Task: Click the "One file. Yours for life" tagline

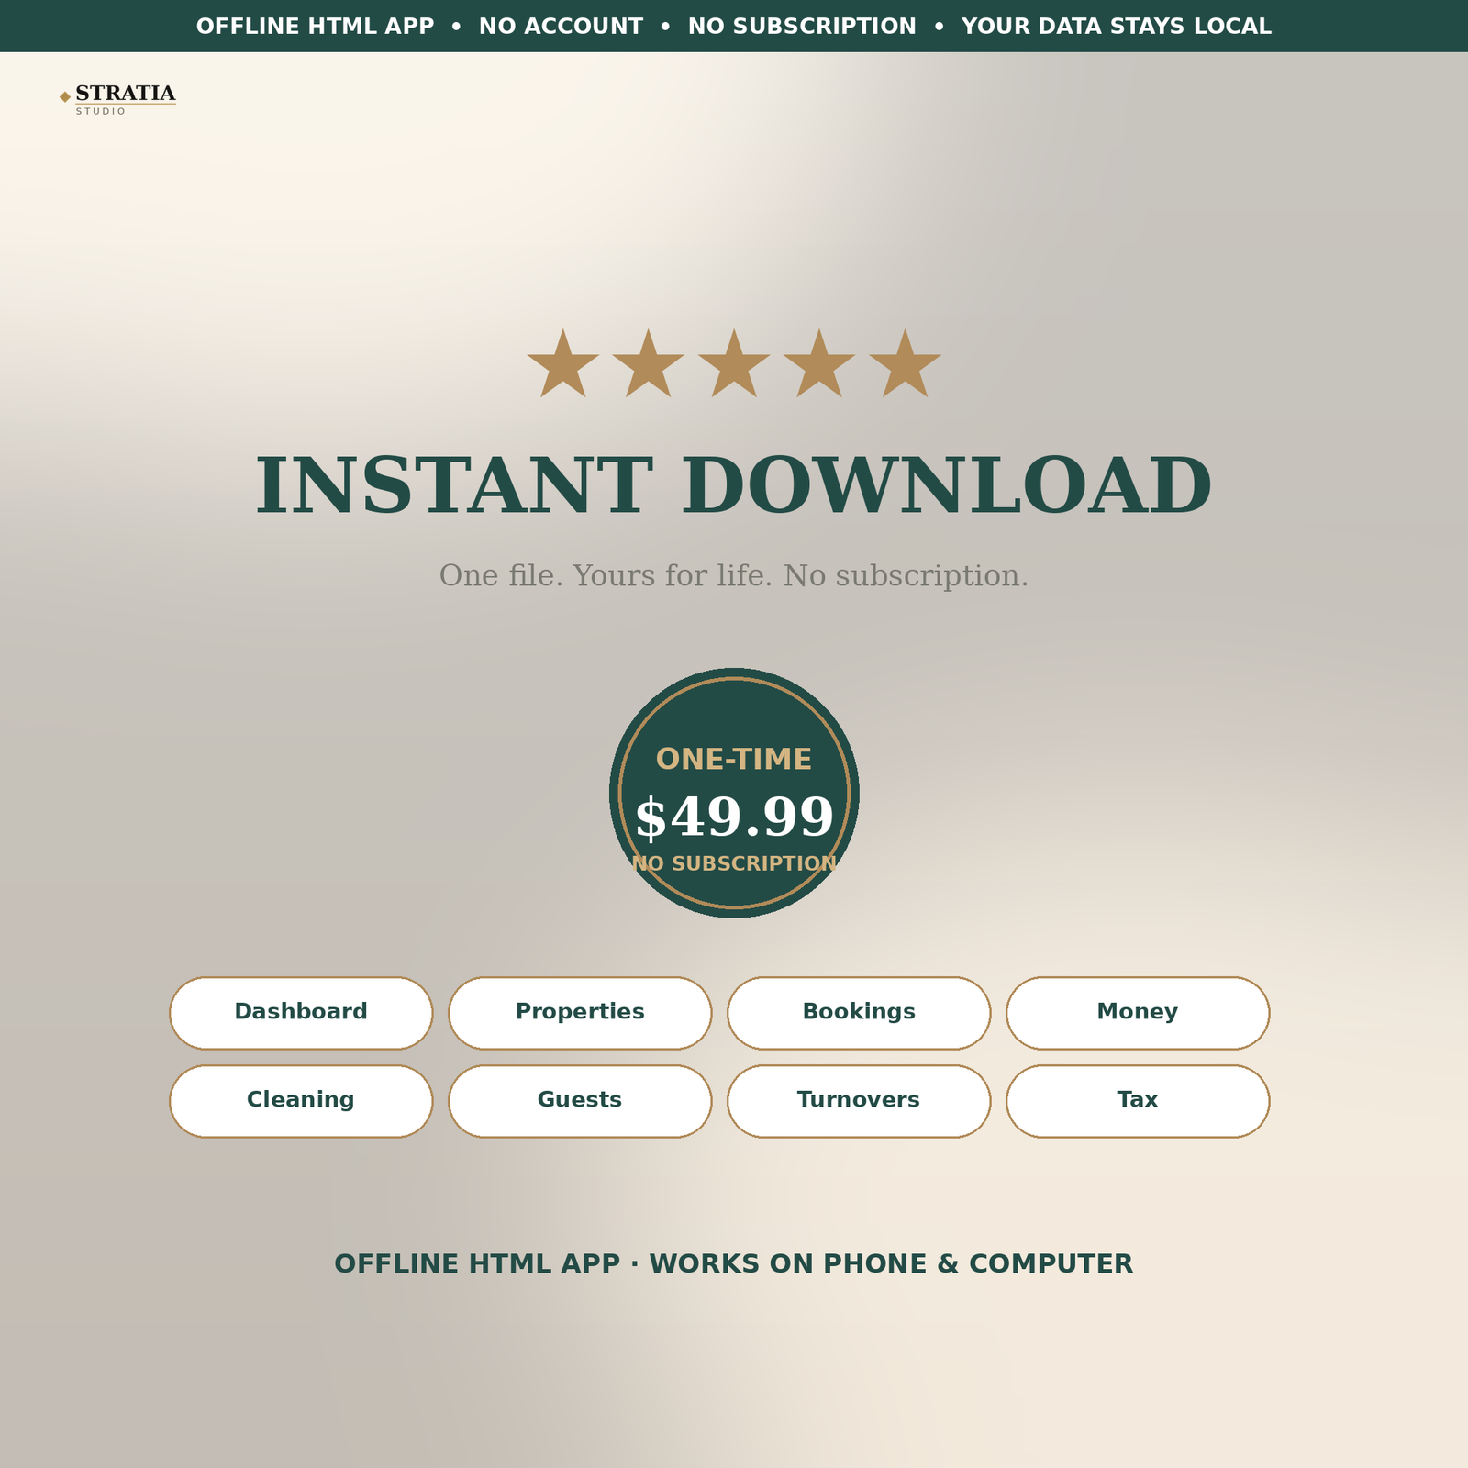Action: 734,576
